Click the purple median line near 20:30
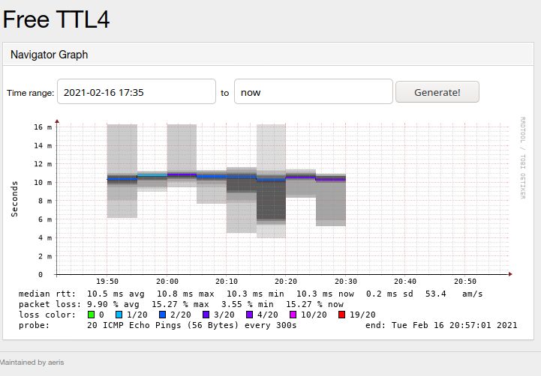 click(x=331, y=180)
